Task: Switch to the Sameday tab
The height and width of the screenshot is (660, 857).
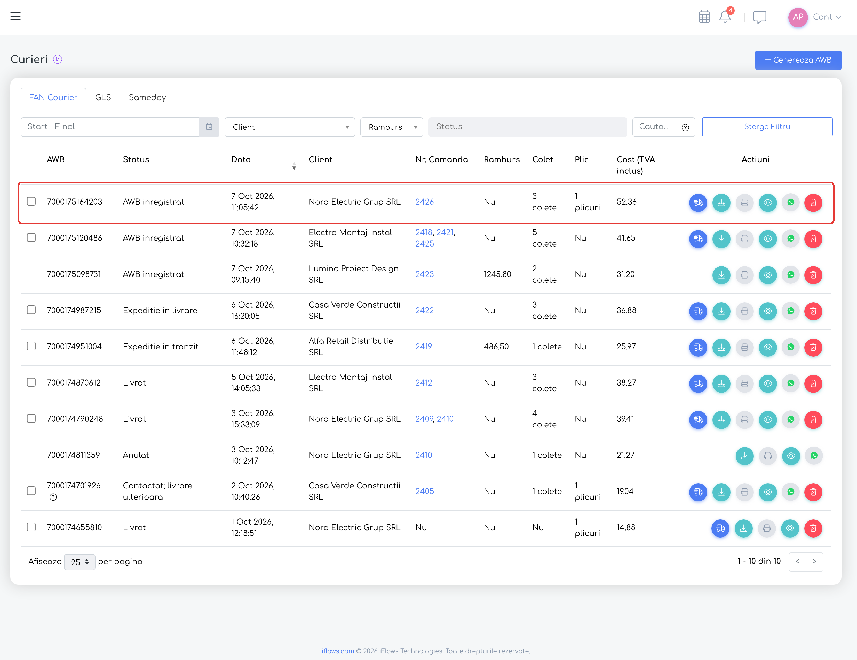Action: click(x=147, y=97)
